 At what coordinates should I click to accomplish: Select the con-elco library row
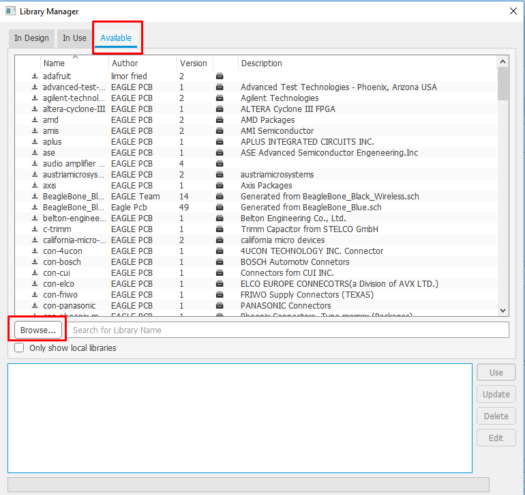[256, 284]
